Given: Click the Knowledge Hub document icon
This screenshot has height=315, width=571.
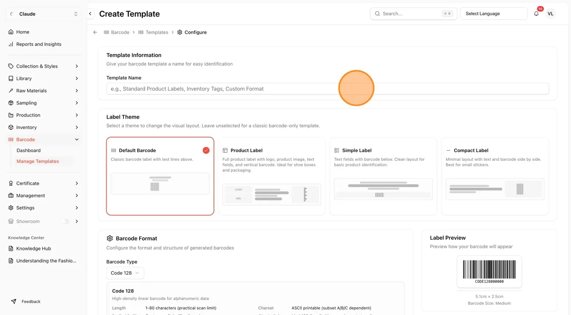Looking at the screenshot, I should [11, 248].
